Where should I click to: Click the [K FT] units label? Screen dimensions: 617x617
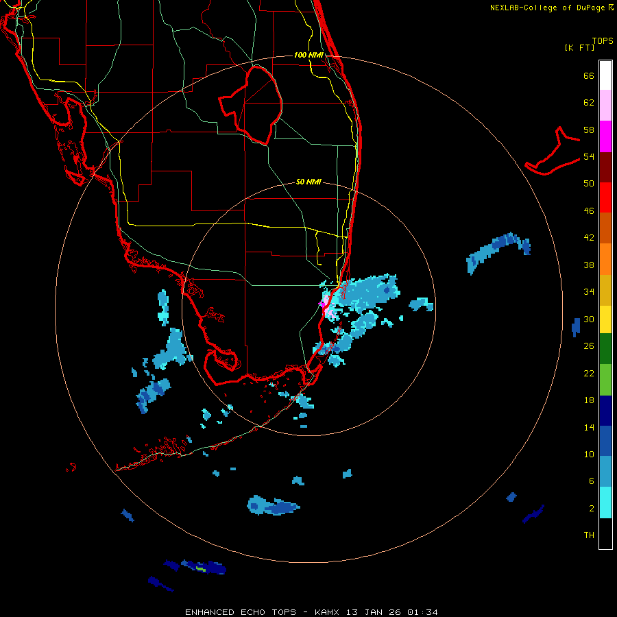[579, 47]
